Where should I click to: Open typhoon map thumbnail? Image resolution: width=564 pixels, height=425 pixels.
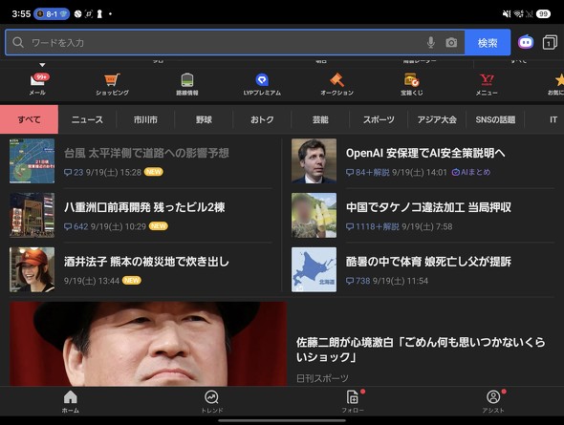click(32, 161)
